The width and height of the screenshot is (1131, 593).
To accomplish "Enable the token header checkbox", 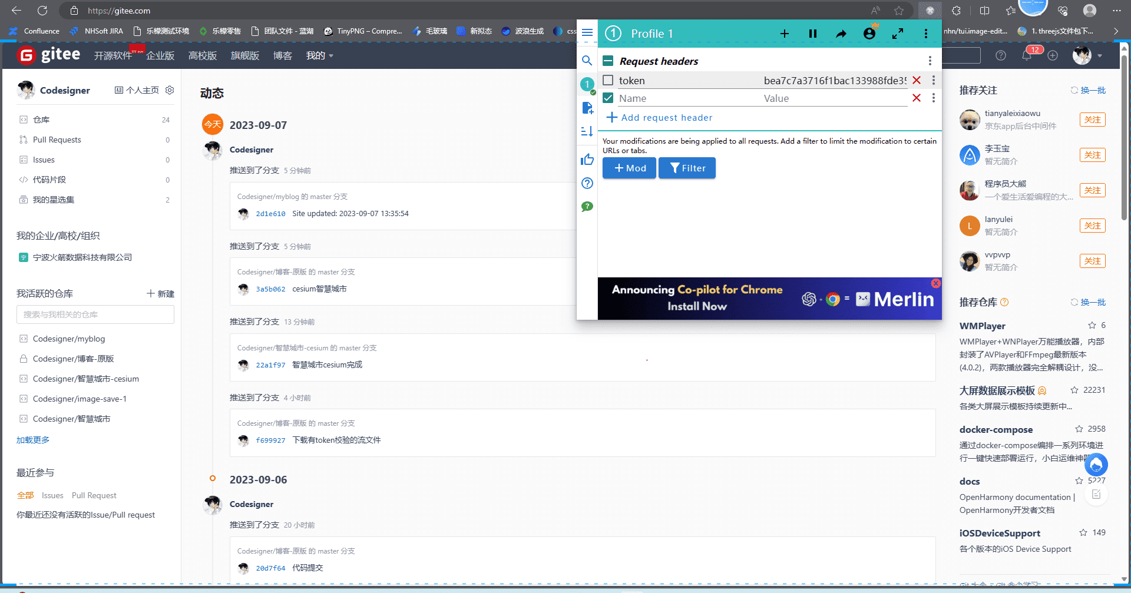I will pyautogui.click(x=609, y=80).
